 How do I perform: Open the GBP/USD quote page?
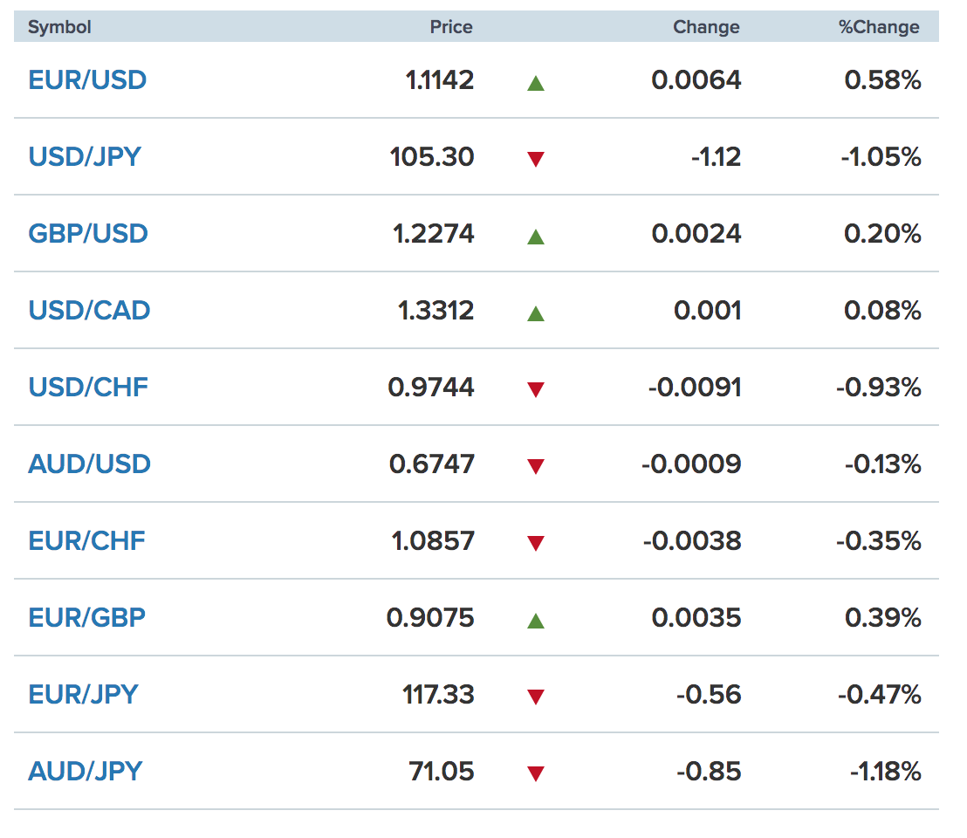click(88, 234)
